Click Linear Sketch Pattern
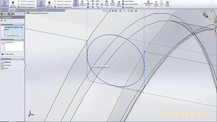217x122 pixels. (x=130, y=4)
